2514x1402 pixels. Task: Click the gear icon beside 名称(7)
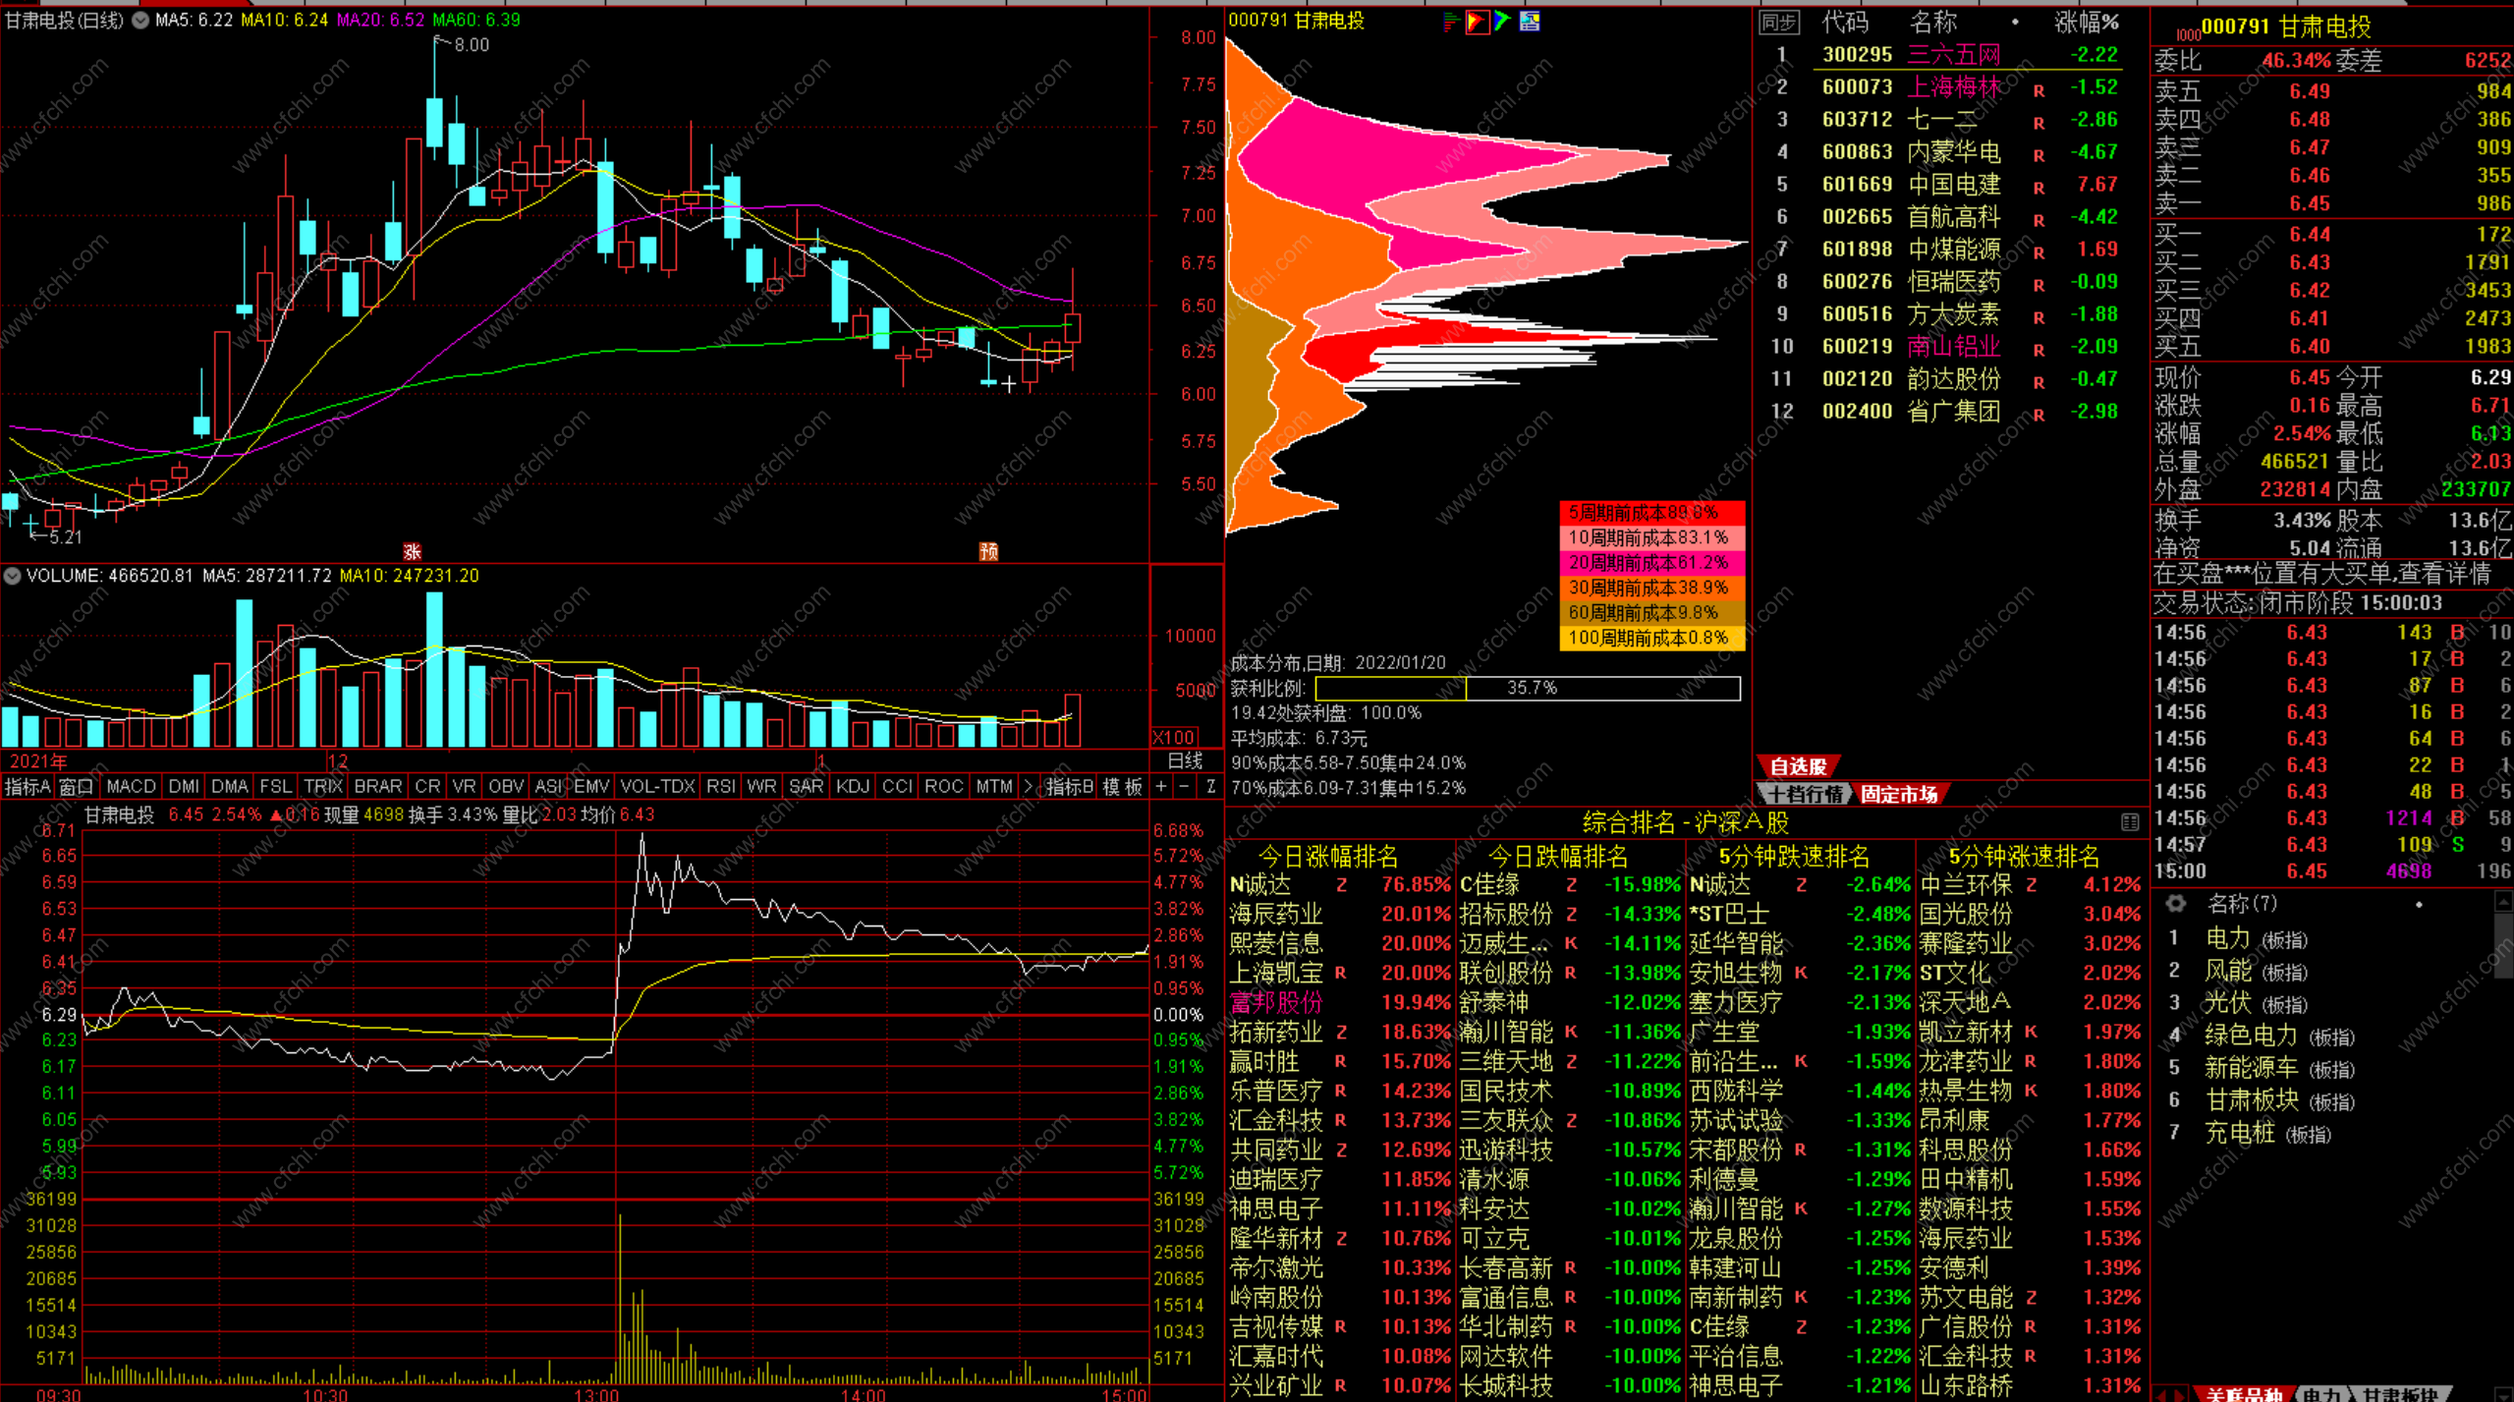point(2176,903)
